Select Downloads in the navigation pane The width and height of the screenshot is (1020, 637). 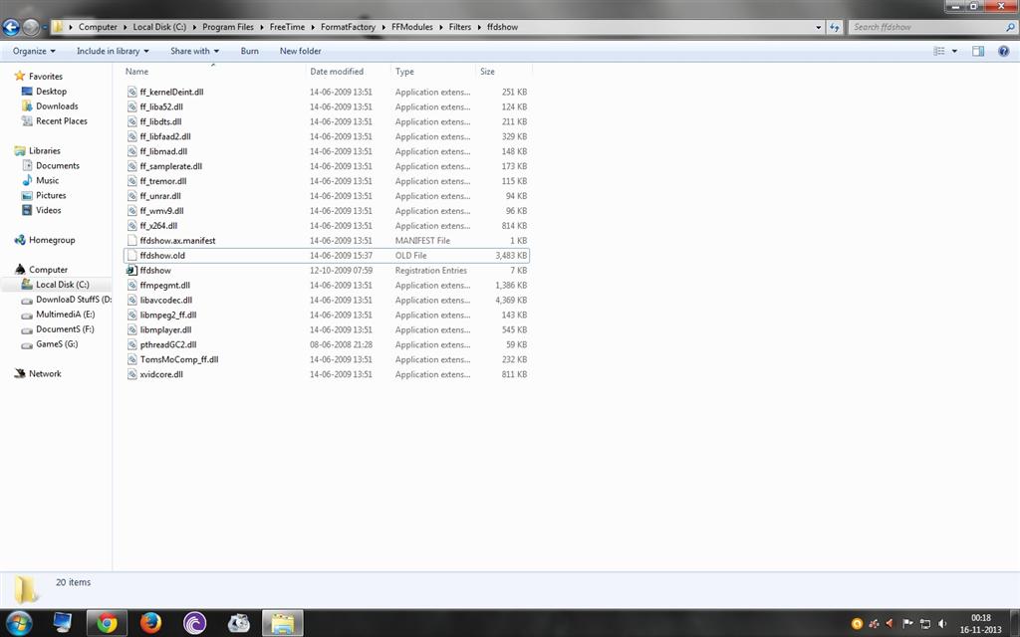click(x=57, y=106)
